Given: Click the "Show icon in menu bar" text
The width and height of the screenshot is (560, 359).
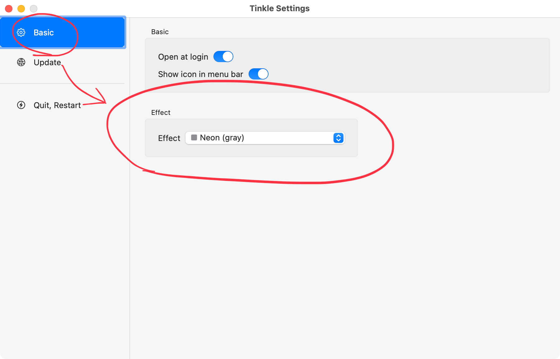Looking at the screenshot, I should [200, 74].
